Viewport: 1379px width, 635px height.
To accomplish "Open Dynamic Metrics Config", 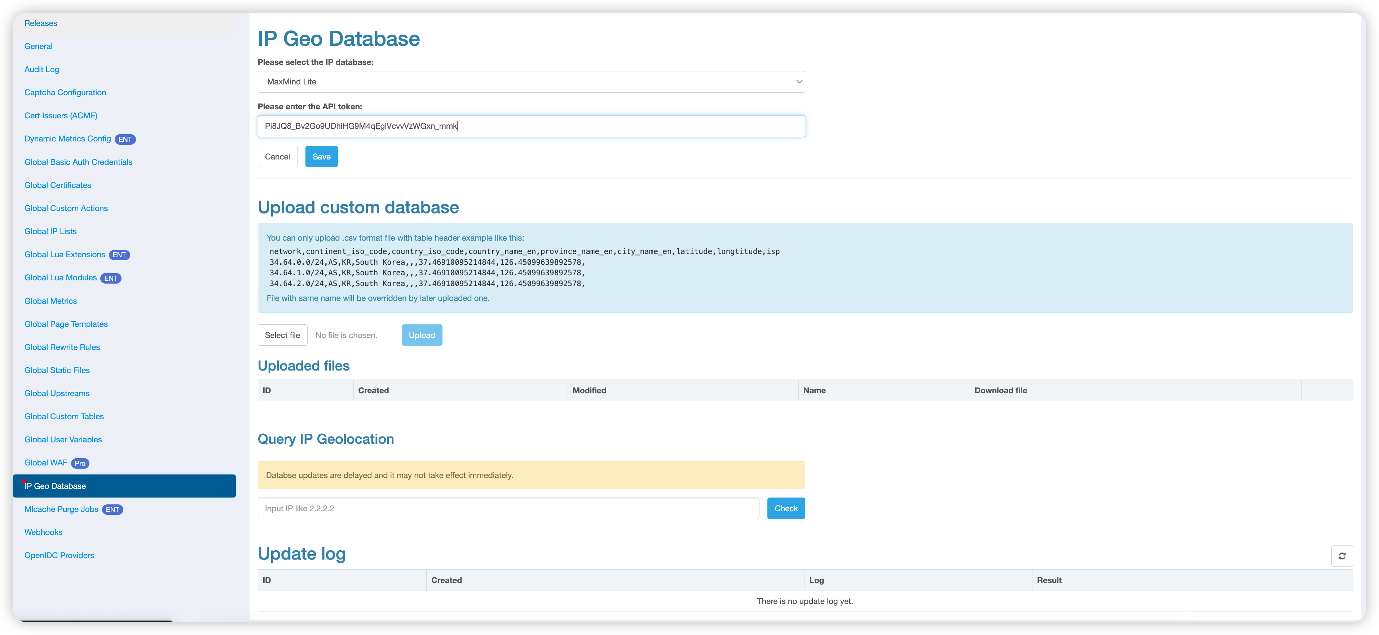I will tap(67, 139).
